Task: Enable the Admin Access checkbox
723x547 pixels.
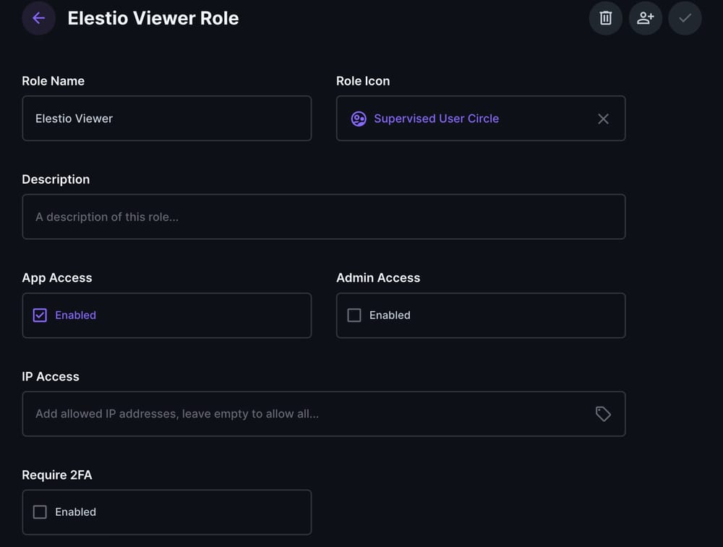Action: [x=354, y=315]
